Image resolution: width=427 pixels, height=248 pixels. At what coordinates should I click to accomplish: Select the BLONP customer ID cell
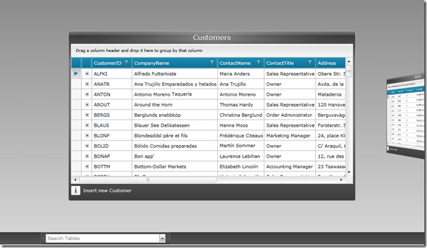[112, 136]
